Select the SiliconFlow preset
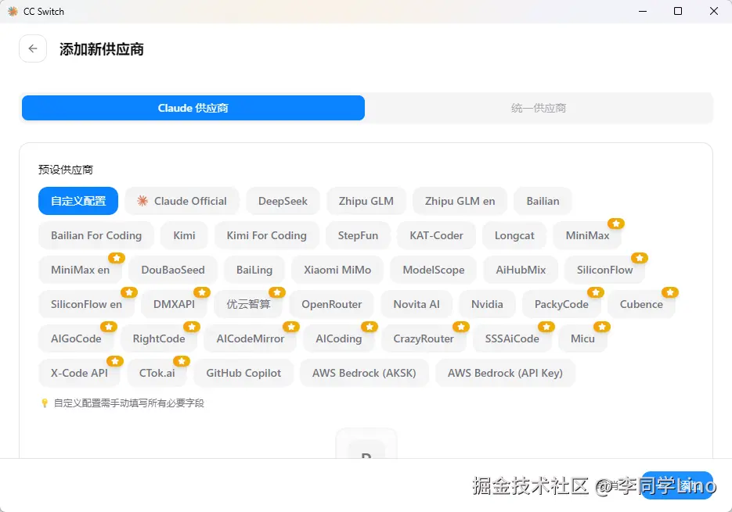The height and width of the screenshot is (512, 732). point(604,270)
